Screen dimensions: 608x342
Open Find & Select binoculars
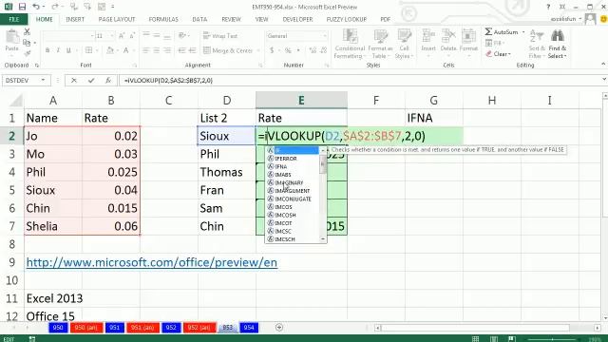[558, 45]
